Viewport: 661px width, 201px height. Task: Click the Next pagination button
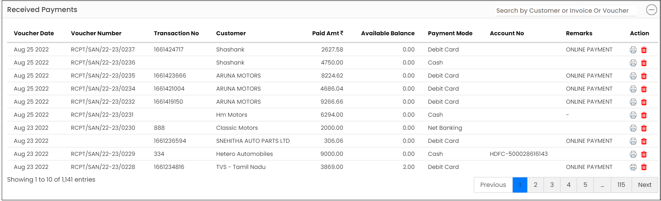pyautogui.click(x=645, y=185)
